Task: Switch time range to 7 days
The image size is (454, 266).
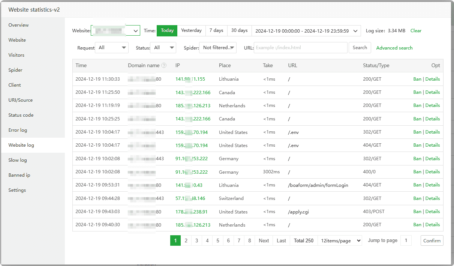Action: [216, 30]
